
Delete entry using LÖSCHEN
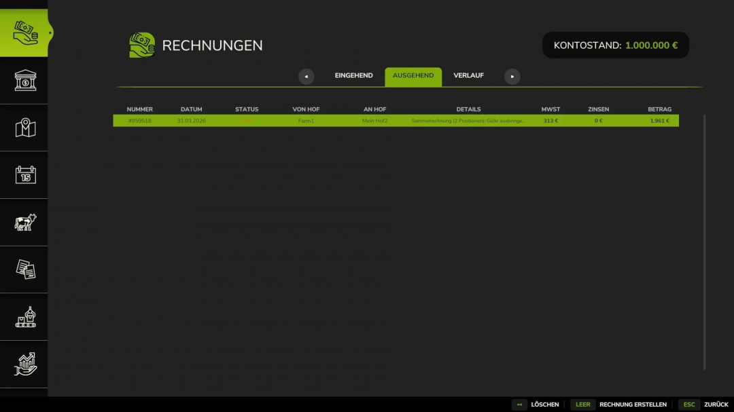click(544, 404)
